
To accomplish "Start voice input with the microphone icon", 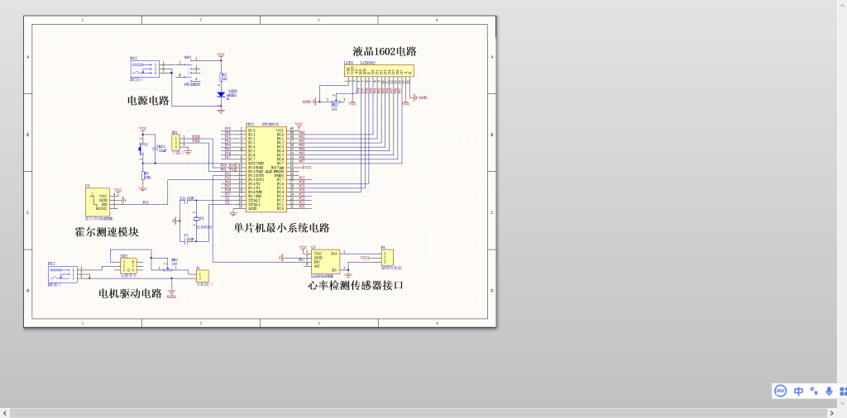I will (829, 391).
